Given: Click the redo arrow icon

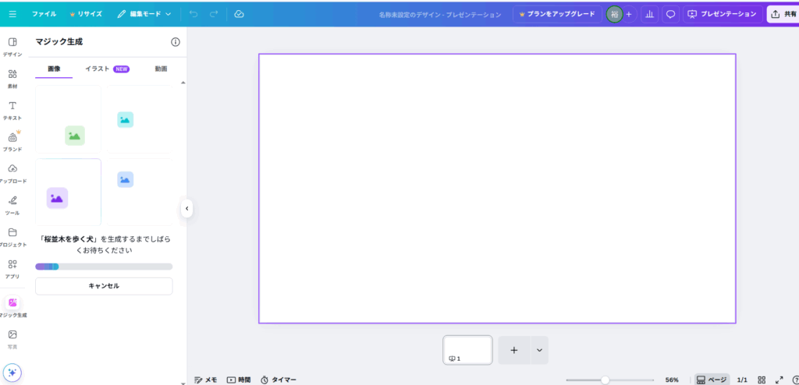Looking at the screenshot, I should (214, 14).
